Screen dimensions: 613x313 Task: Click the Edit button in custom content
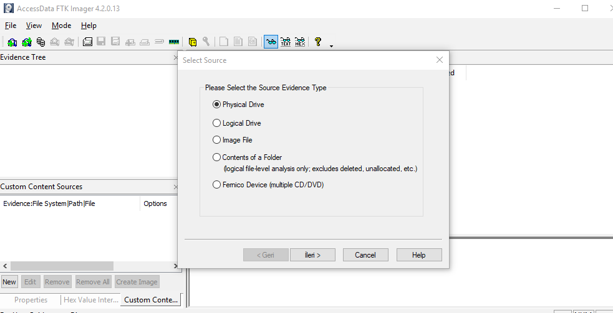pyautogui.click(x=30, y=282)
